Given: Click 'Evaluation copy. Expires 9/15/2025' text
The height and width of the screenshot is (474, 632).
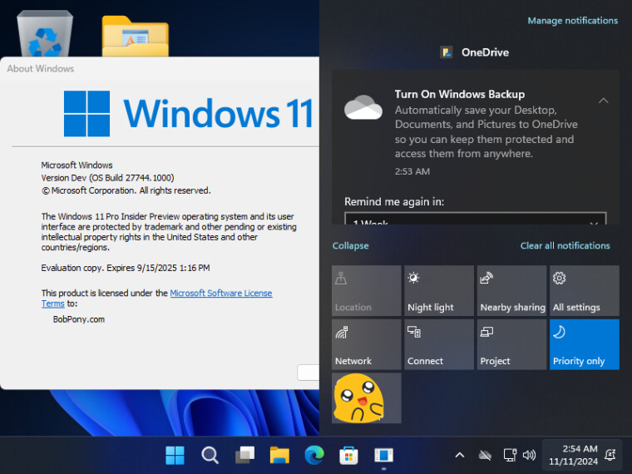Looking at the screenshot, I should pyautogui.click(x=126, y=268).
